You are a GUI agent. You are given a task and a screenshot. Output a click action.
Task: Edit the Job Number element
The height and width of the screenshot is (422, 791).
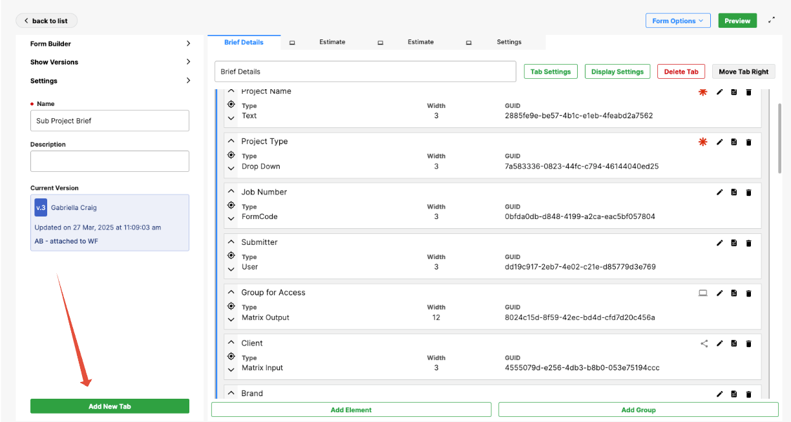tap(719, 193)
